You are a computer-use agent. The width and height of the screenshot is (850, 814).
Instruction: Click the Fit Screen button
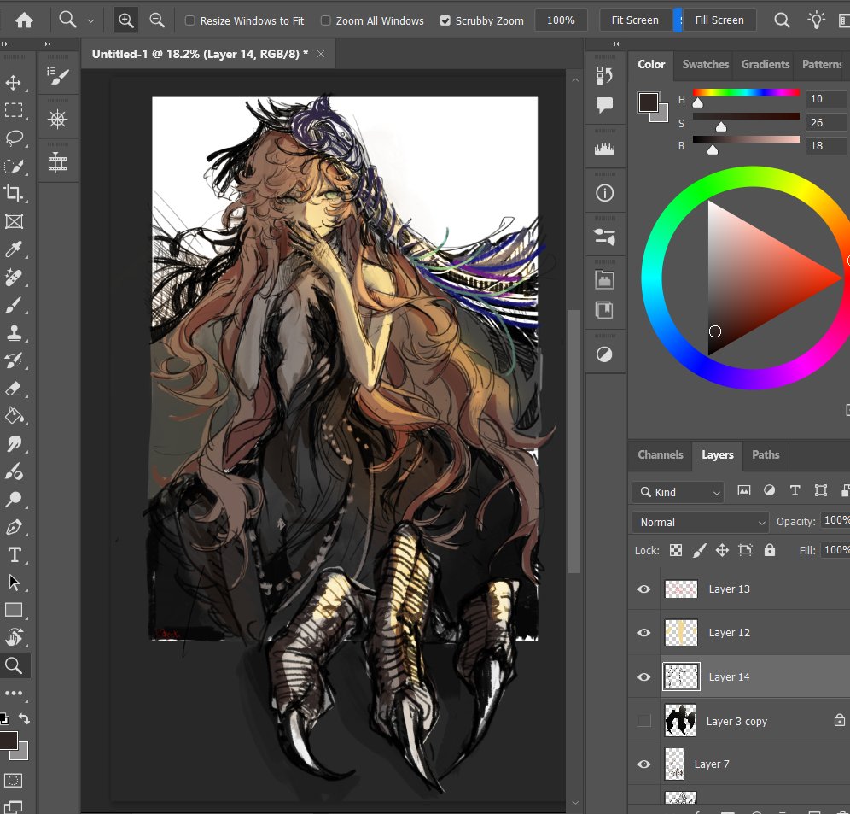point(635,20)
